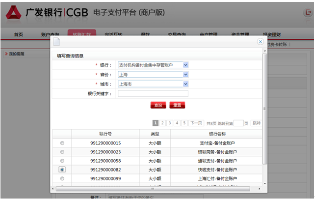Click the red 重置 button
315x200 pixels.
(177, 105)
